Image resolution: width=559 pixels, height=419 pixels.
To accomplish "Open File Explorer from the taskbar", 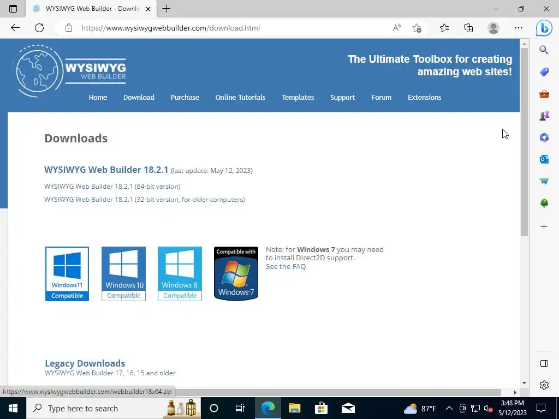I will pos(294,408).
